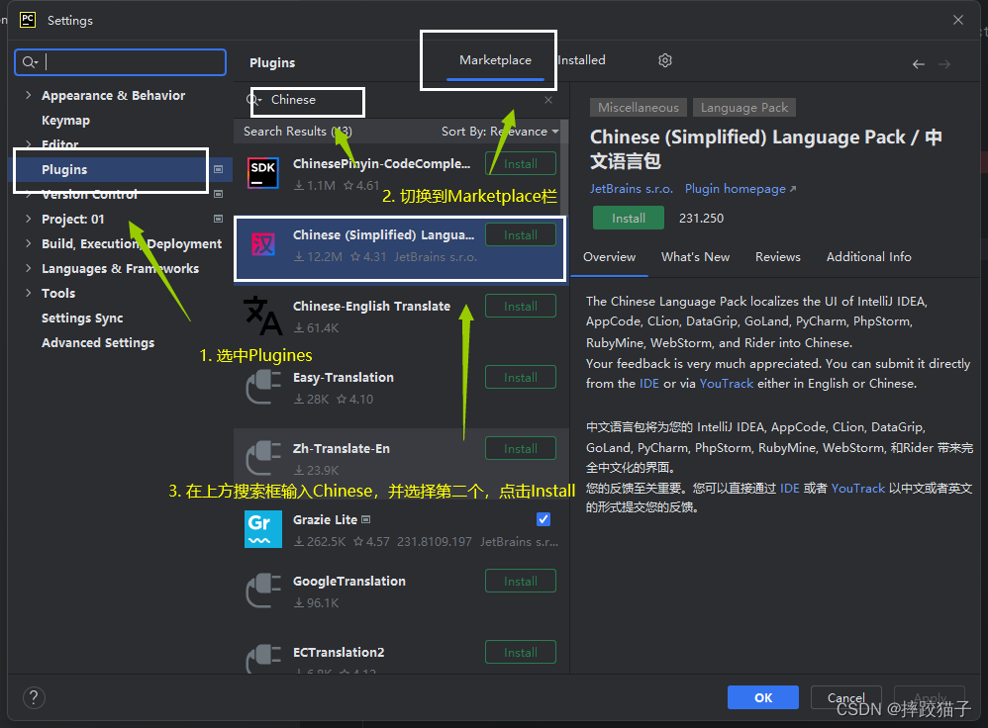Image resolution: width=988 pixels, height=728 pixels.
Task: Open the Additional Info tab
Action: coord(868,257)
